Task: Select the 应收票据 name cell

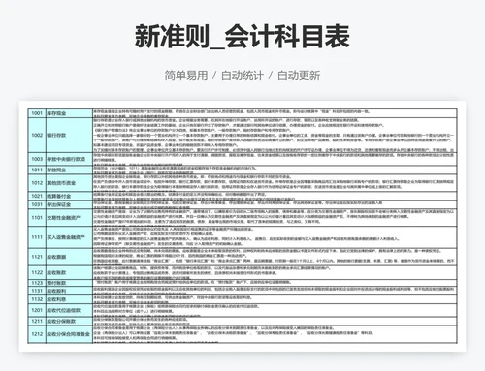Action: tap(69, 257)
